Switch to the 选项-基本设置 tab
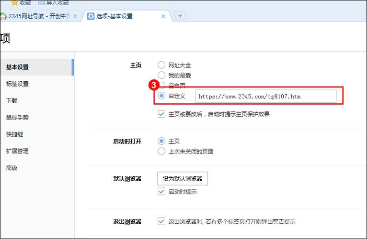Image resolution: width=367 pixels, height=239 pixels. point(126,16)
